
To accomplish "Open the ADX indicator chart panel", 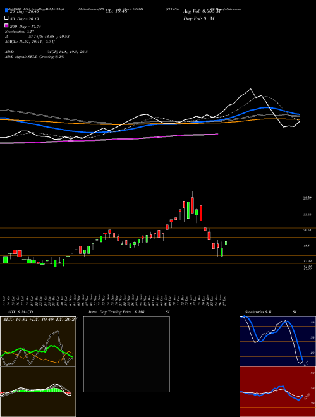I will 38,341.
